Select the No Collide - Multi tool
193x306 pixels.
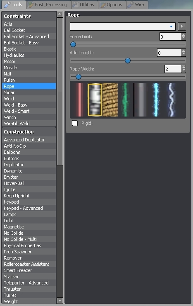(x=29, y=239)
